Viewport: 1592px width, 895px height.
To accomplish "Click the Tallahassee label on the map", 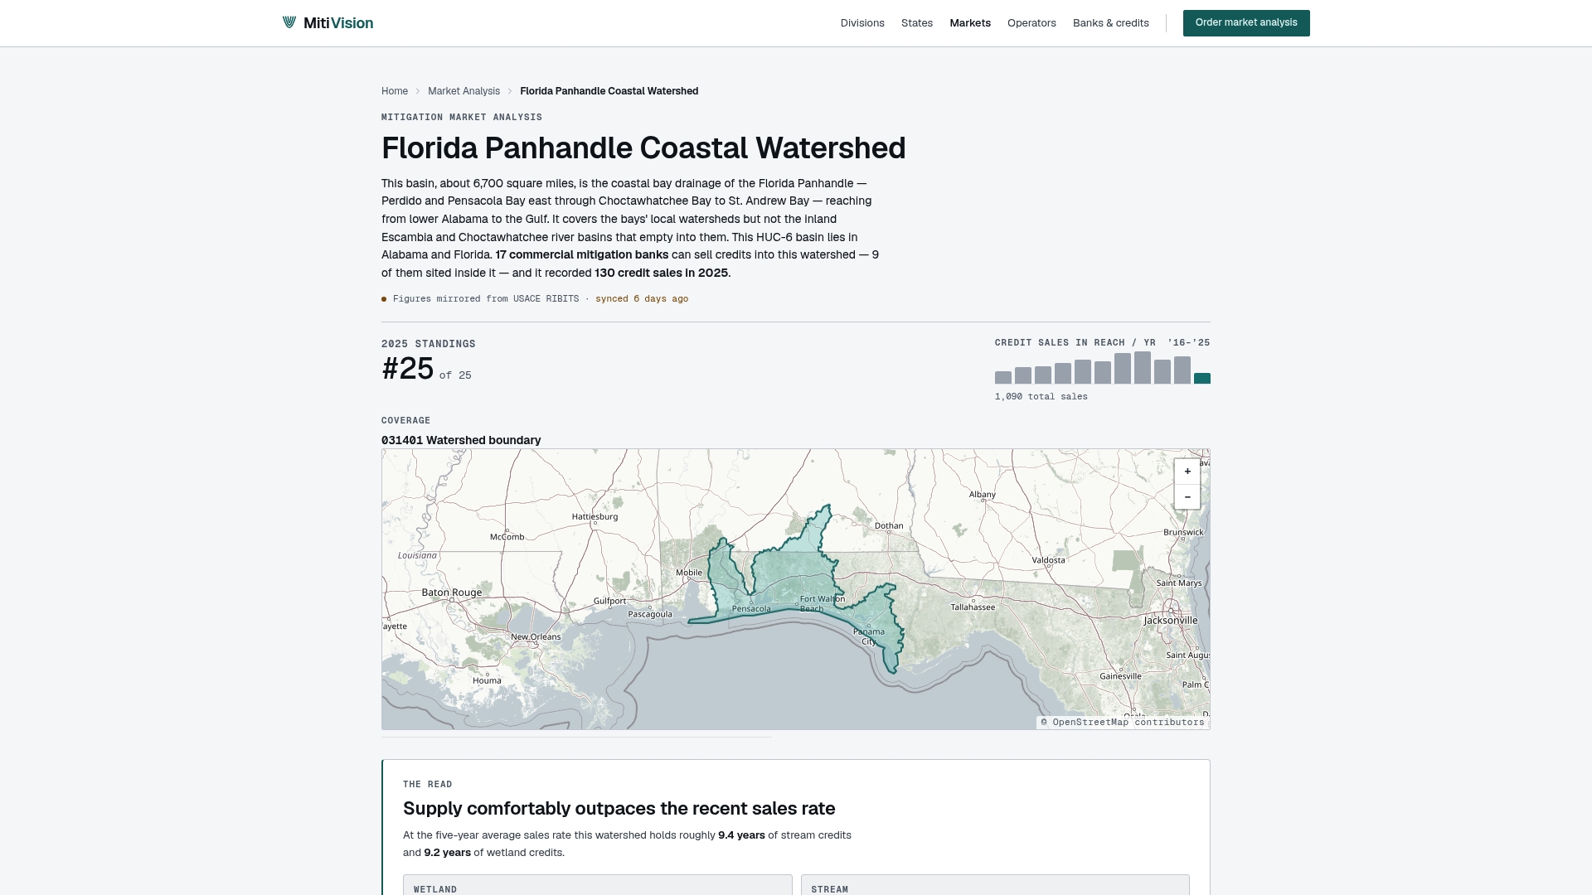I will coord(973,607).
